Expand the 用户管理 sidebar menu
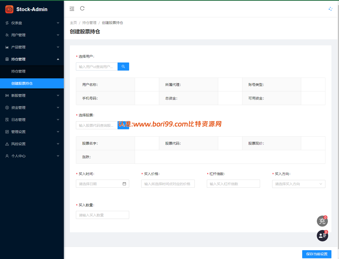This screenshot has width=339, height=259. pyautogui.click(x=32, y=35)
